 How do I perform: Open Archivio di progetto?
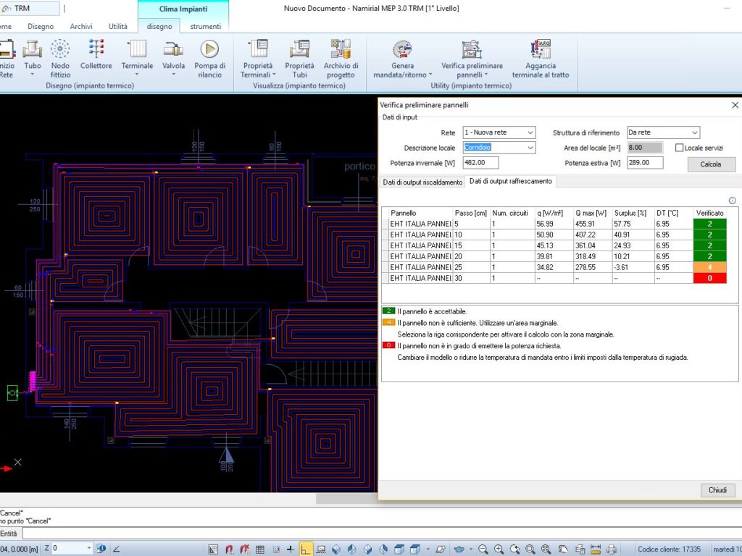tap(341, 55)
